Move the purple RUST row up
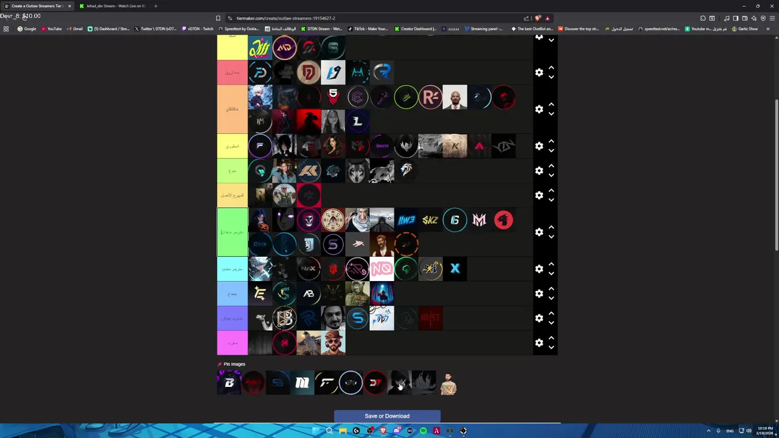This screenshot has width=779, height=438. point(551,314)
